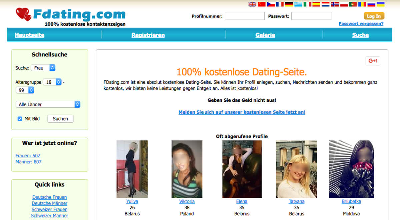Open the Registrieren menu item
This screenshot has width=400, height=220.
[x=148, y=35]
